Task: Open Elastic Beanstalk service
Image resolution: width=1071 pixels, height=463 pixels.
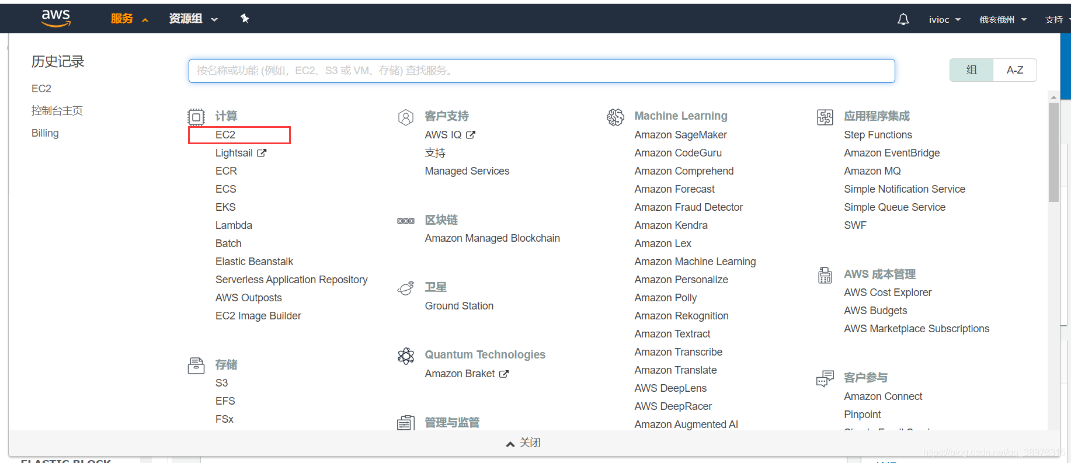Action: 254,262
